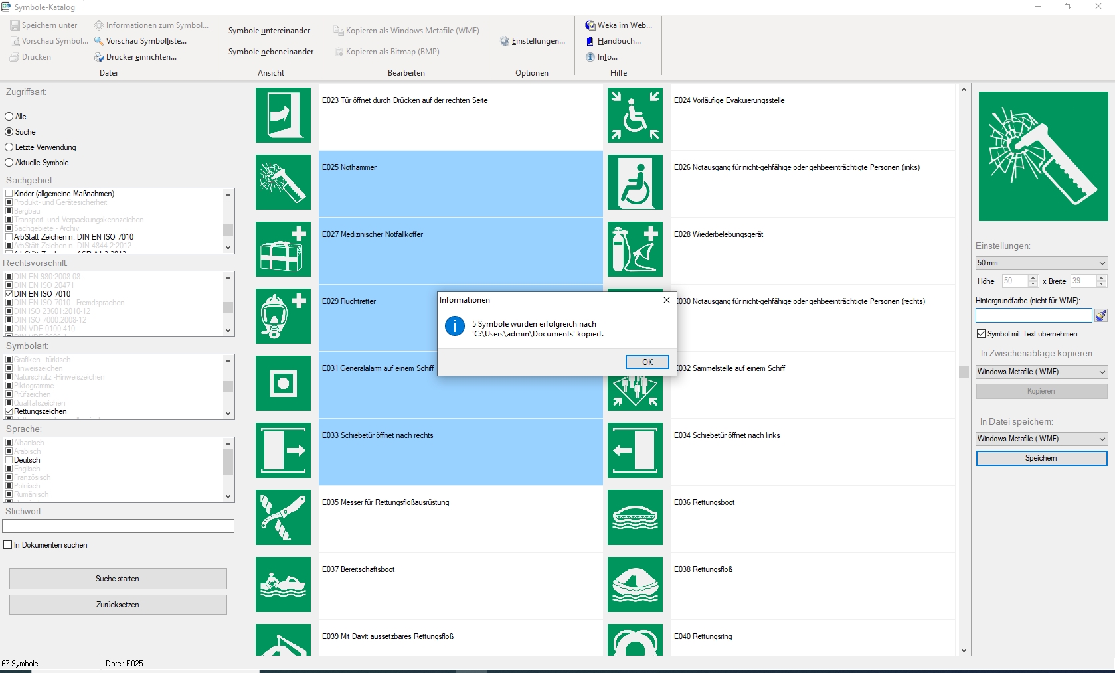
Task: Select the E031 Generalalarm symbol icon
Action: click(x=283, y=383)
